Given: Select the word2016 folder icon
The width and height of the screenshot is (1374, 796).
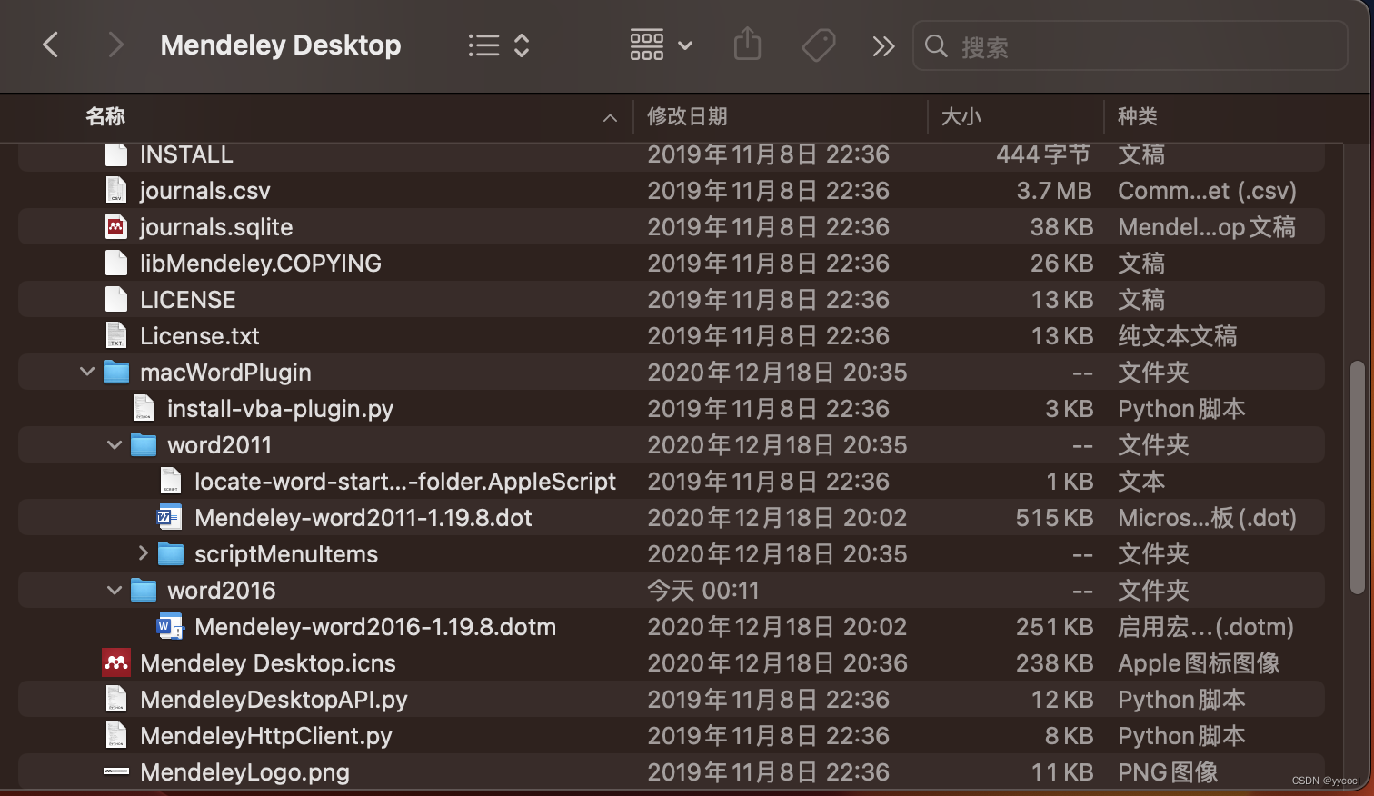Looking at the screenshot, I should (x=144, y=590).
